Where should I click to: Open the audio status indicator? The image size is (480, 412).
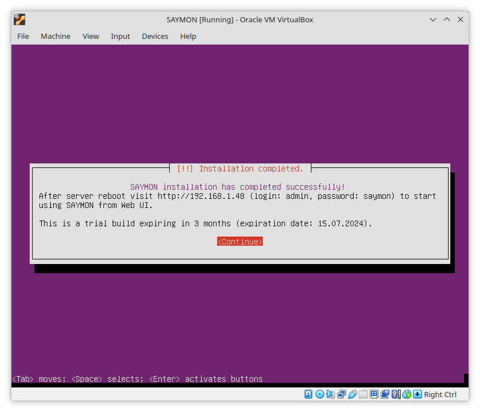click(330, 394)
